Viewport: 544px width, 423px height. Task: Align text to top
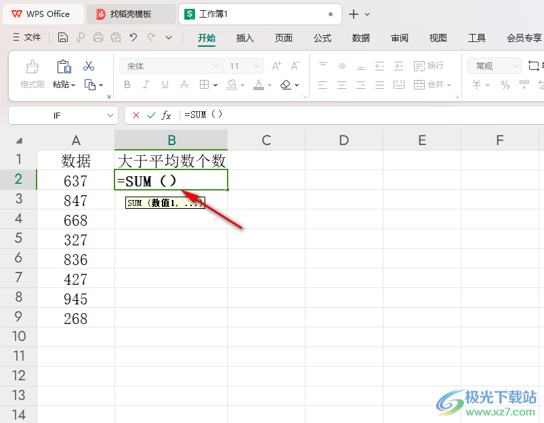tap(323, 66)
